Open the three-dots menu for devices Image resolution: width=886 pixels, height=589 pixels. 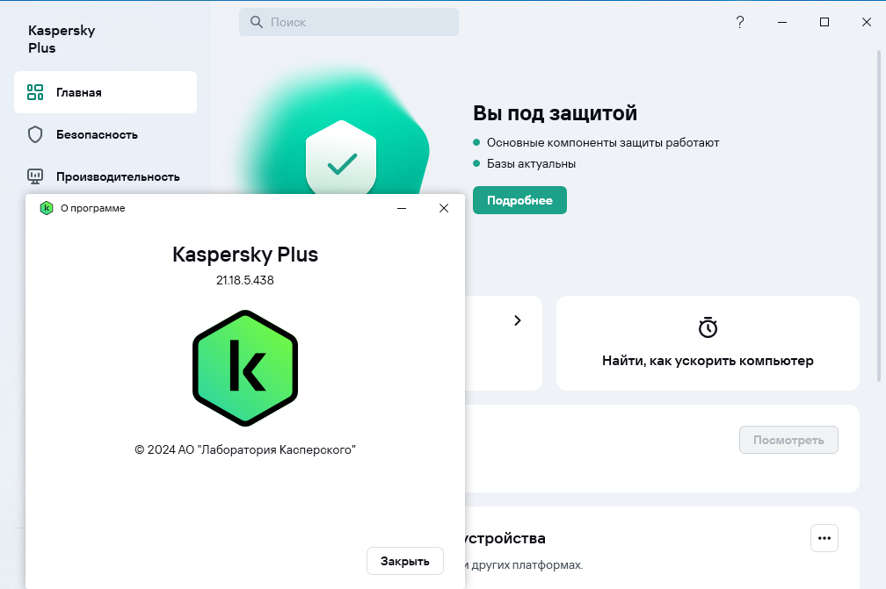[x=824, y=538]
